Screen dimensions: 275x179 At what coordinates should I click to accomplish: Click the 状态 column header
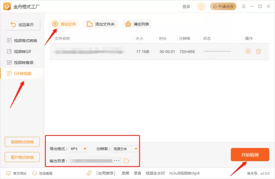[207, 39]
